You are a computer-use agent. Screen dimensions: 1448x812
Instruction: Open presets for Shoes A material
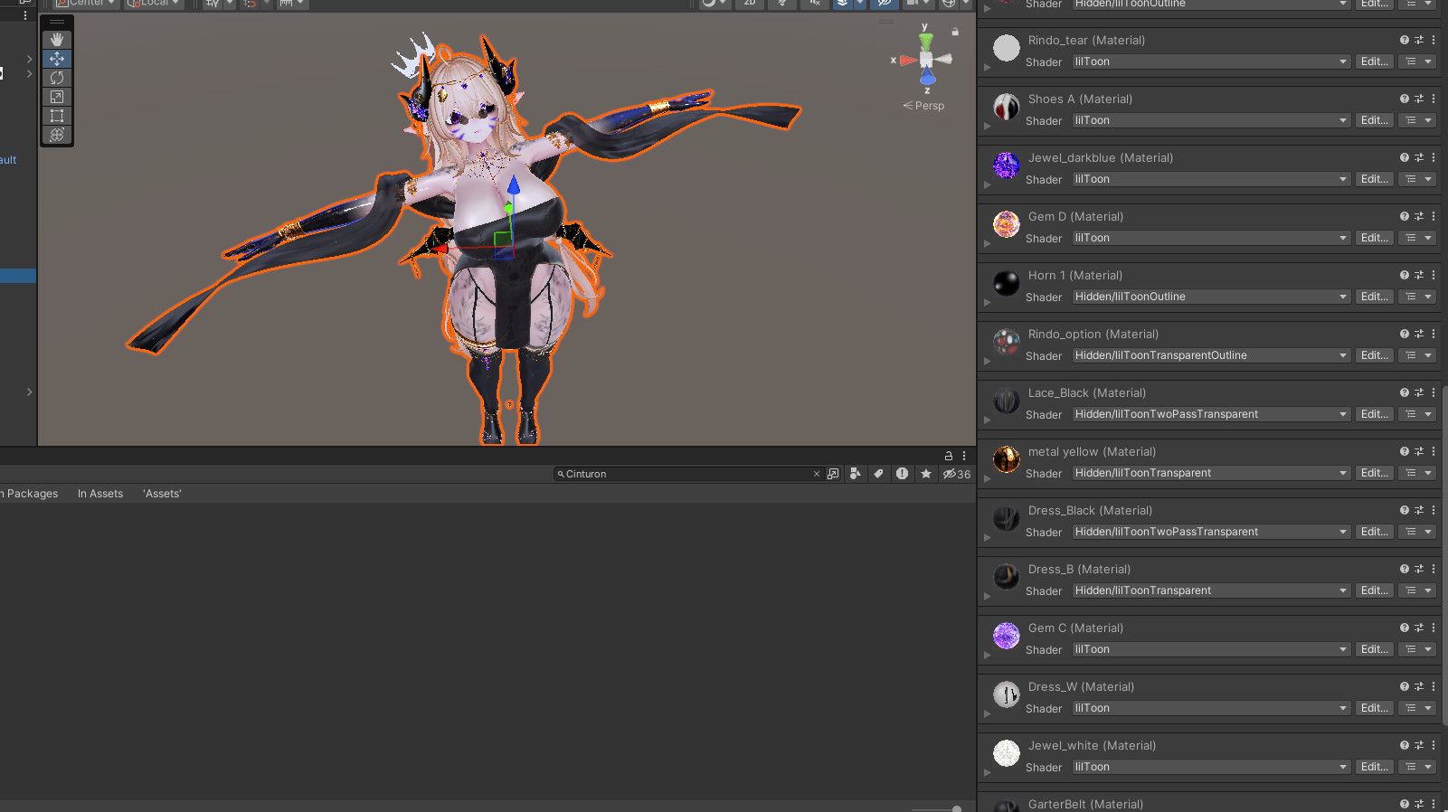point(1419,99)
